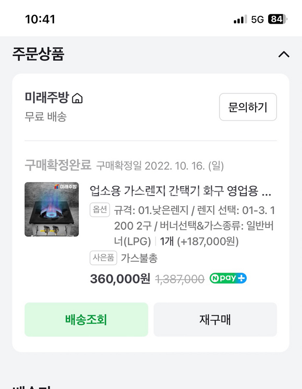The width and height of the screenshot is (302, 389).
Task: Tap the 주문상품 section heading
Action: pyautogui.click(x=38, y=54)
